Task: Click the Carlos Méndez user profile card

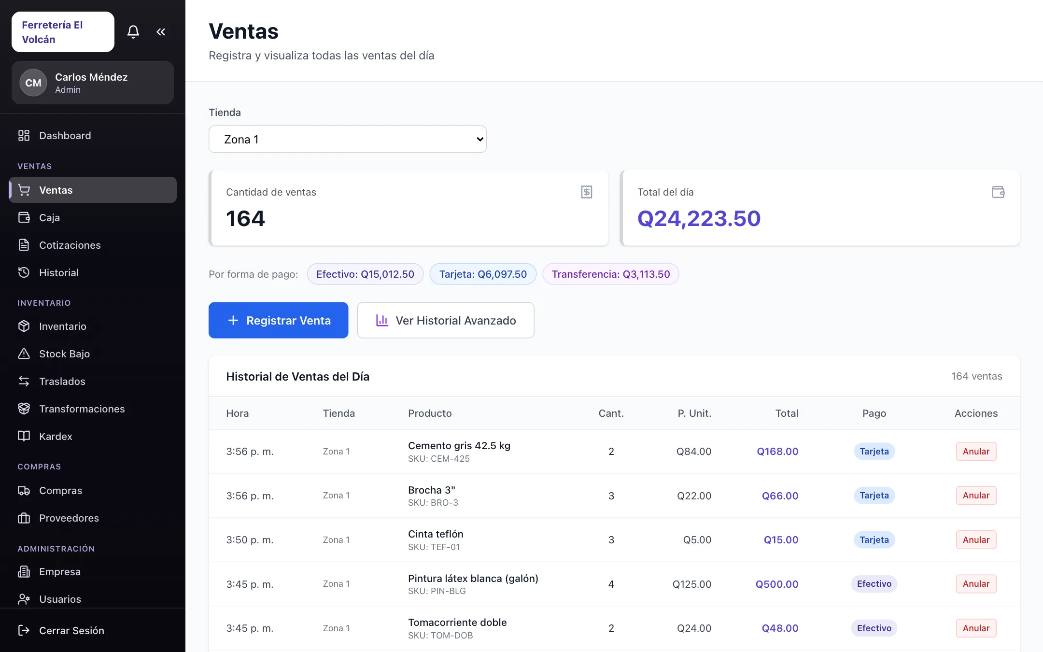Action: coord(93,83)
